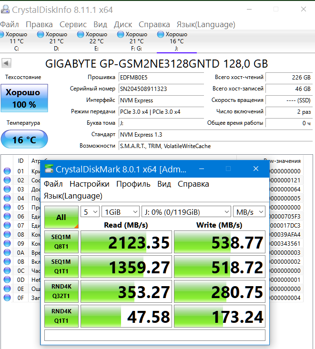Start RND4K Q1T1 test

click(61, 316)
